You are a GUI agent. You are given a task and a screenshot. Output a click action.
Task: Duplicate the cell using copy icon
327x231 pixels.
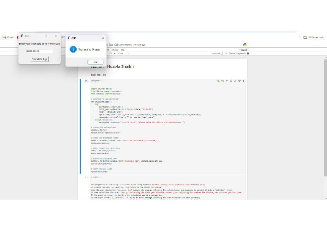coord(222,80)
